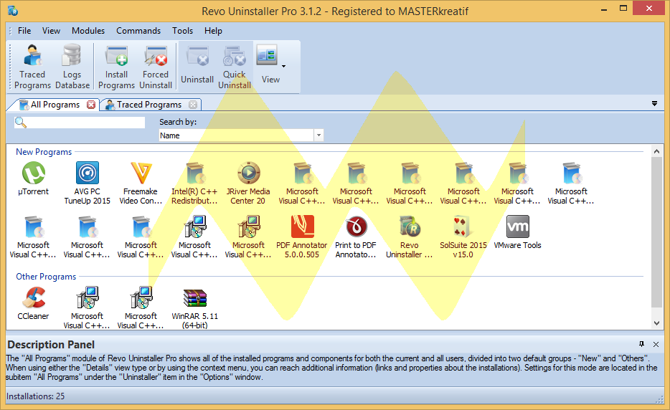Open the Tools menu
The height and width of the screenshot is (410, 670).
182,31
